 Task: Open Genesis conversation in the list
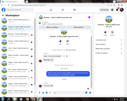[x=17, y=28]
